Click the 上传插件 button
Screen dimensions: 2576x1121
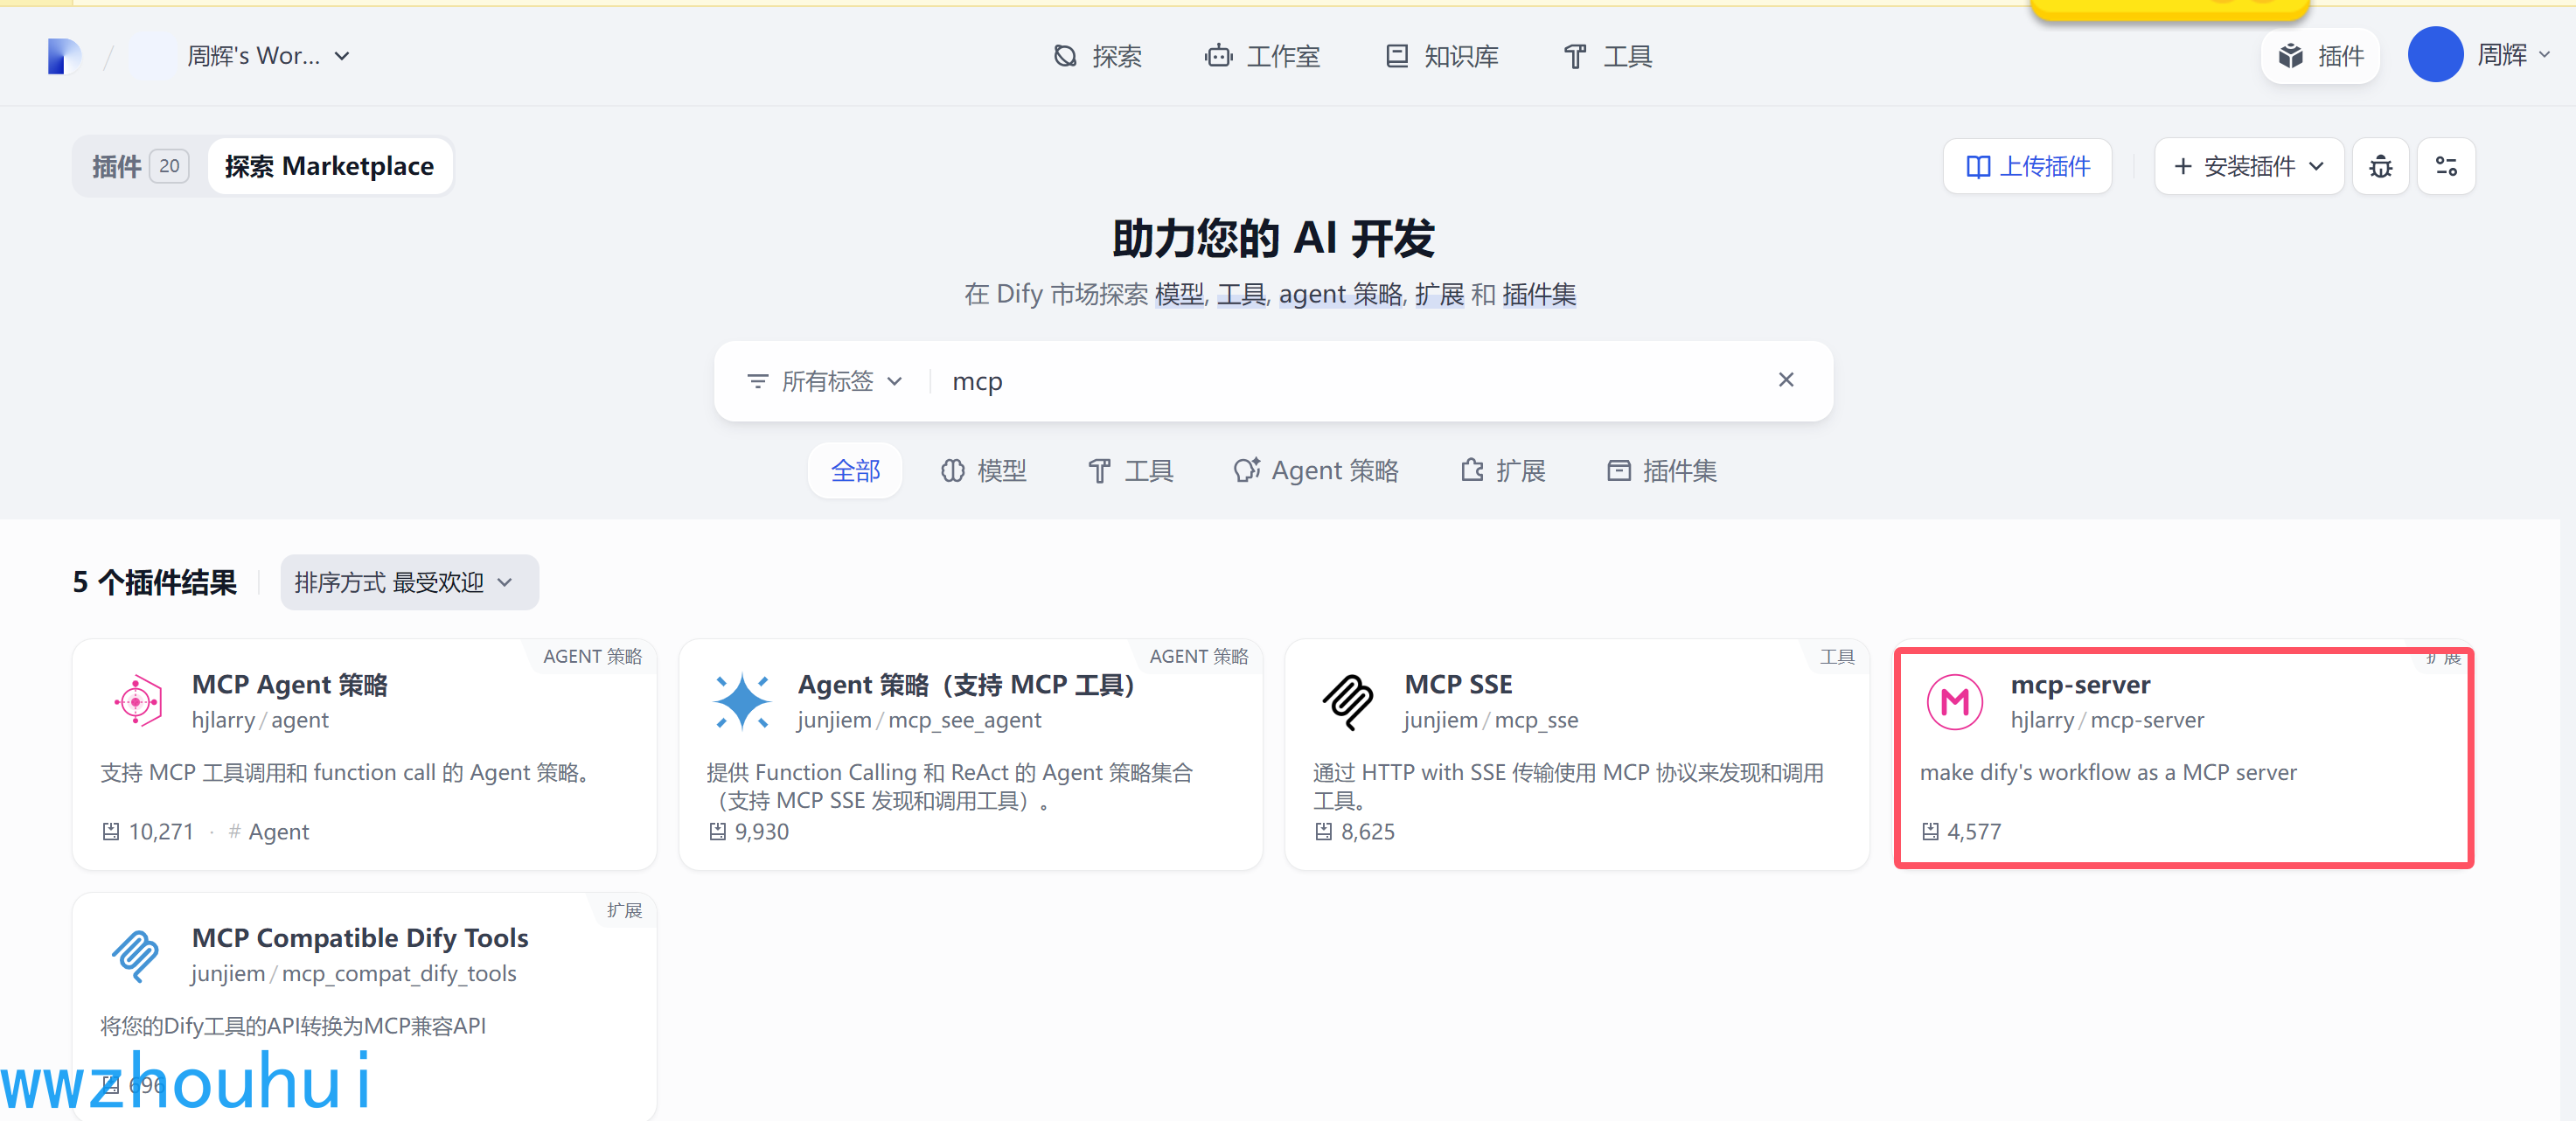[2027, 166]
